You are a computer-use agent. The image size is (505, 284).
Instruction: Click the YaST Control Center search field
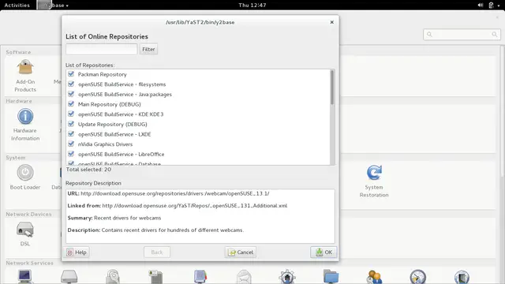click(x=462, y=34)
